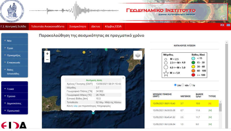Open the Σεισμικότητα menu
The image size is (231, 131).
click(x=78, y=27)
